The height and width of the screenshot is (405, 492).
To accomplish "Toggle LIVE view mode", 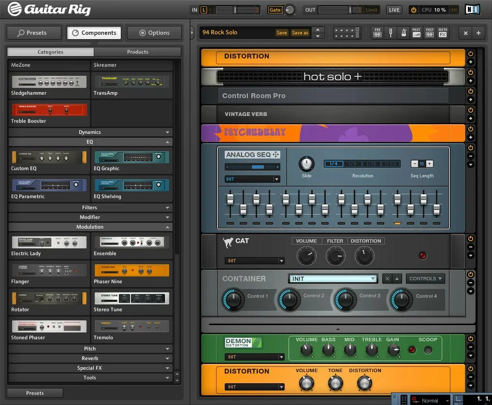I will 394,10.
